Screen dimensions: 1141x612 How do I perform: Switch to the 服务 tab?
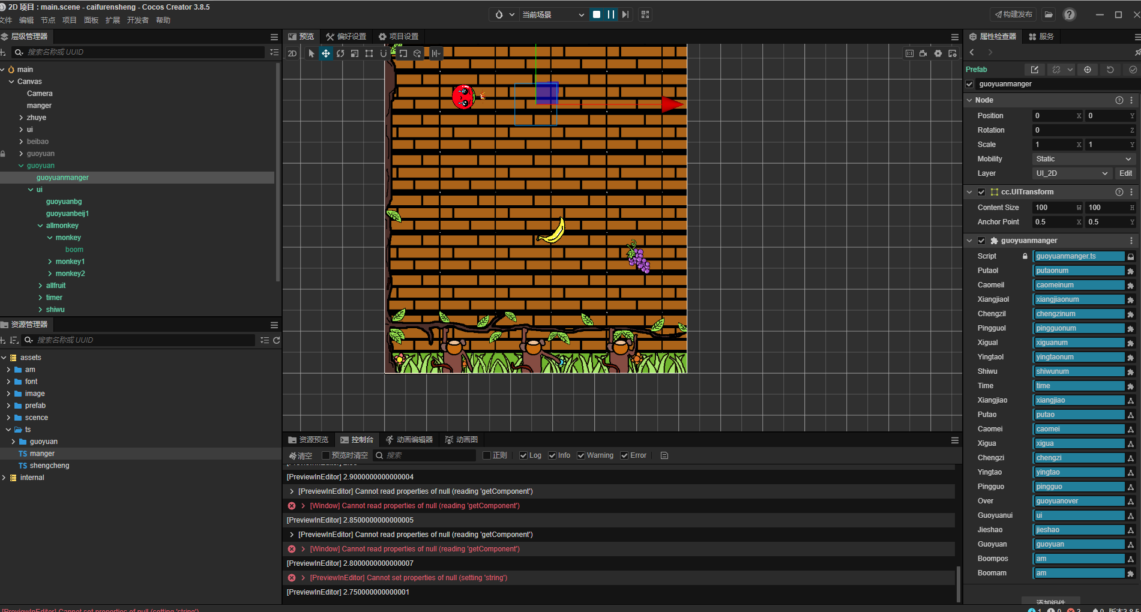[x=1041, y=37]
